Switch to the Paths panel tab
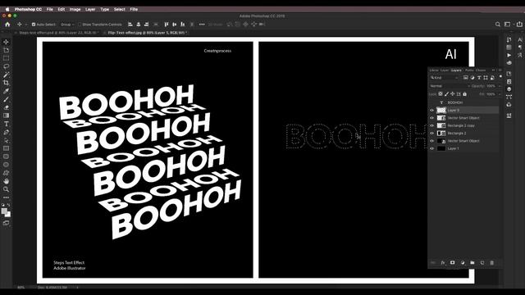Screen dimensions: 525x295 [x=469, y=70]
